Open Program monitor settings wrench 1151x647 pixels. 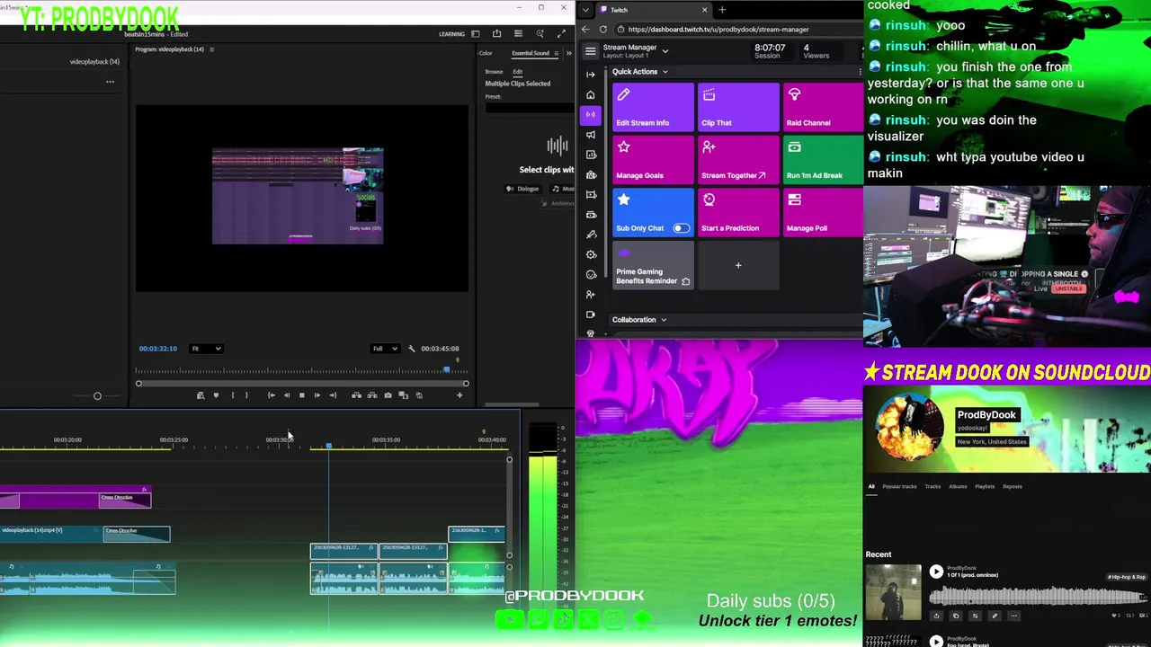coord(412,349)
